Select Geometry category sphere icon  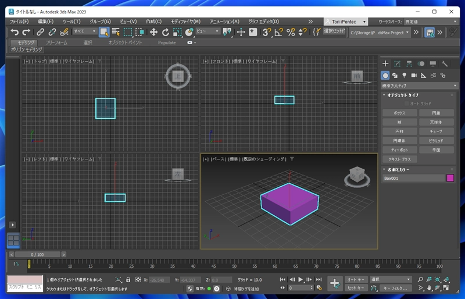point(385,76)
